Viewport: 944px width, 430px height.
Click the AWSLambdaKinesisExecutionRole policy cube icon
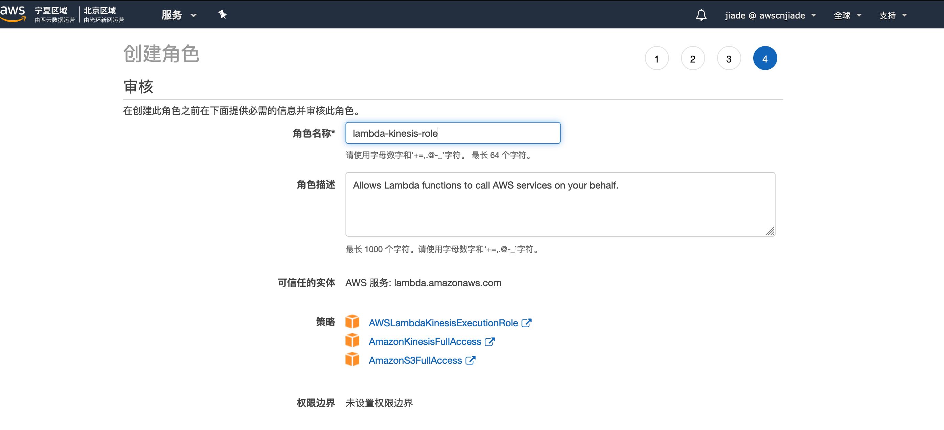tap(352, 322)
